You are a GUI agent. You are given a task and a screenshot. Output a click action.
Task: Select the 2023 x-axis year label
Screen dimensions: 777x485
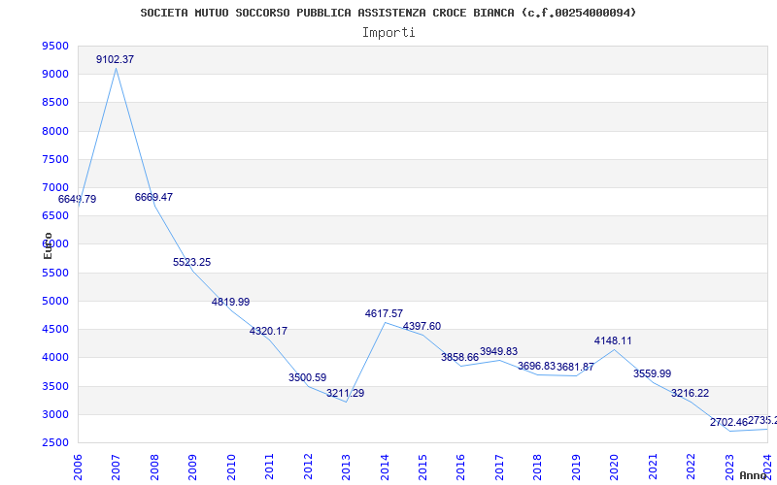tap(730, 467)
